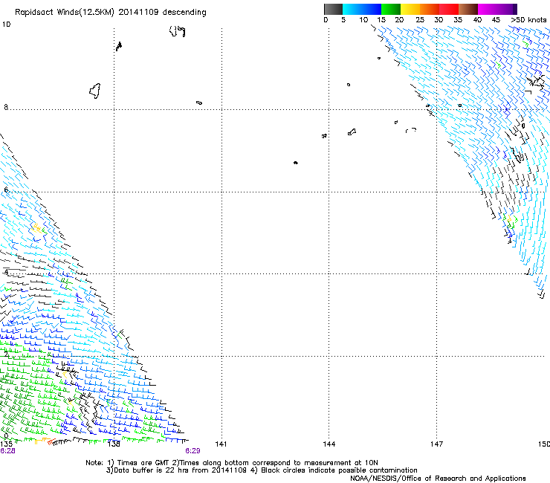Click the latitude label 8
550x483 pixels.
[x=6, y=107]
